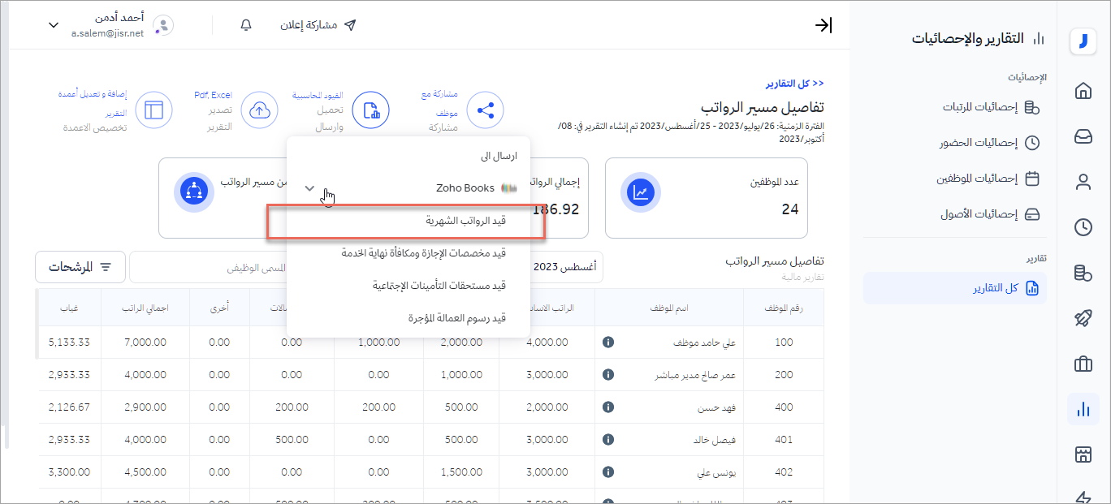Click info icon beside علي حامد موظف
The height and width of the screenshot is (504, 1111).
pyautogui.click(x=607, y=342)
